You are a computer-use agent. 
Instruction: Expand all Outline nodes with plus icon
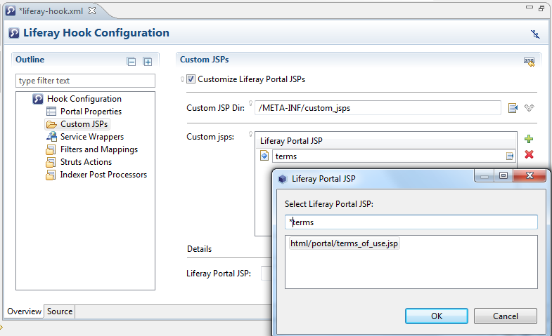148,62
